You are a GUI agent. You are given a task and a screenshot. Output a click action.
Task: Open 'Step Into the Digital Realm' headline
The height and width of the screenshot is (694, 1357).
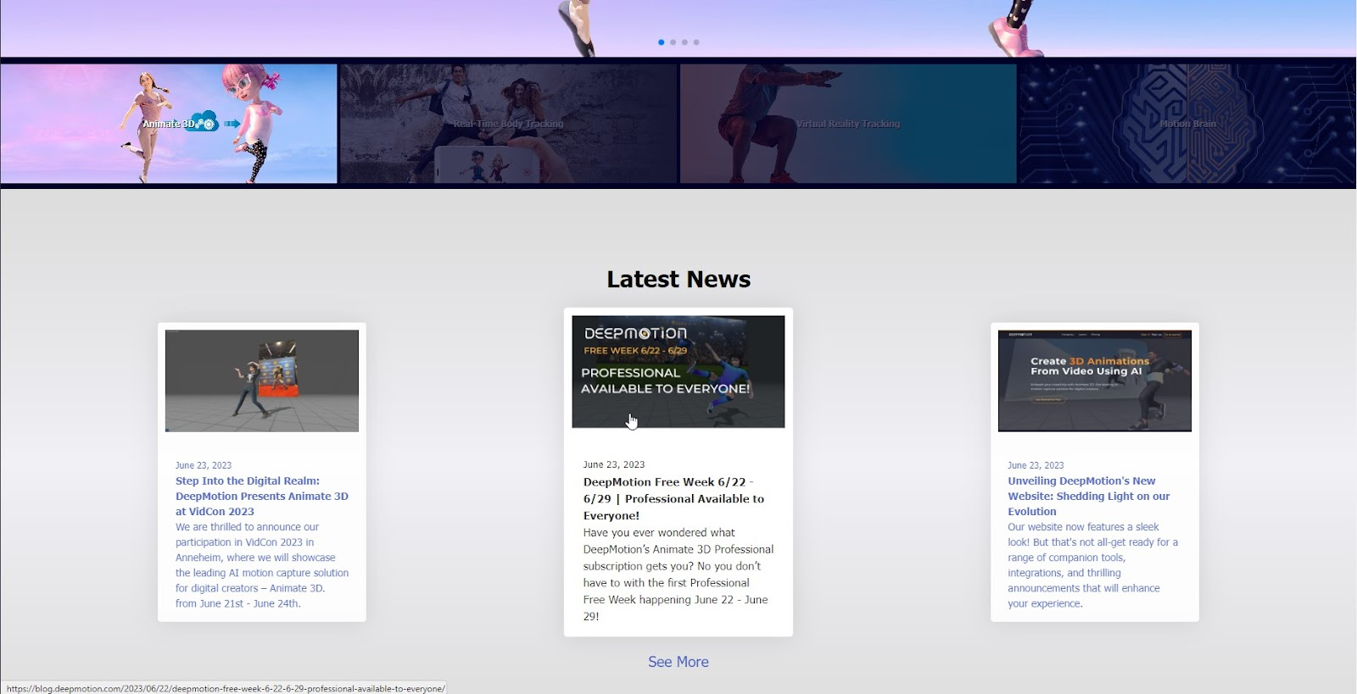click(x=262, y=496)
